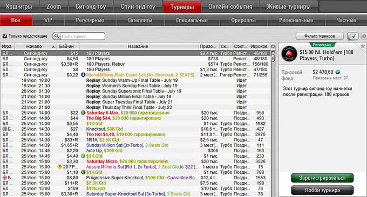Sort by the Название column

139,46
